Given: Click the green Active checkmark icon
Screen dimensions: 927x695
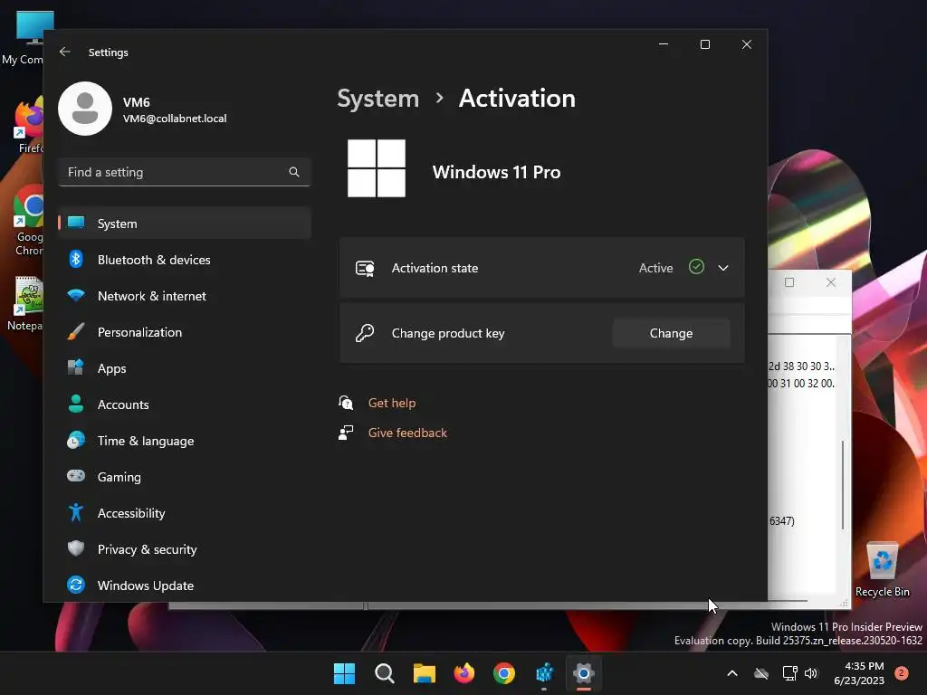Looking at the screenshot, I should 696,267.
